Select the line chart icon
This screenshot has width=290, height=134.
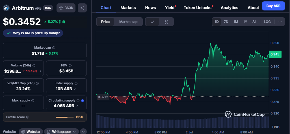(x=152, y=22)
